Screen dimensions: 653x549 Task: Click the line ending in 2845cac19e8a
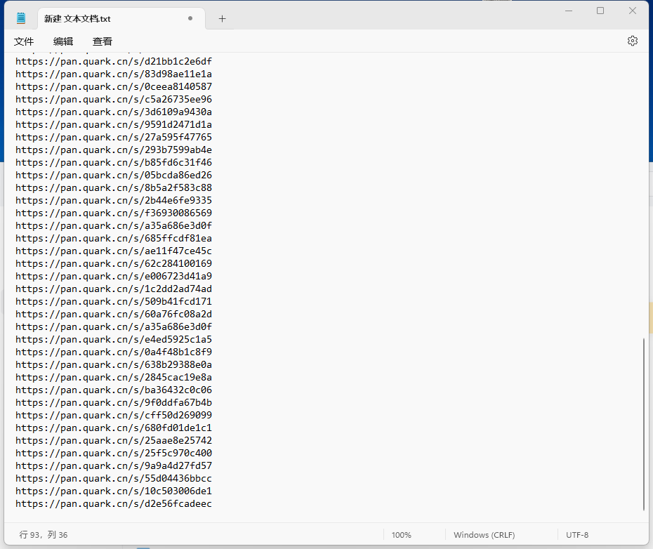point(114,378)
